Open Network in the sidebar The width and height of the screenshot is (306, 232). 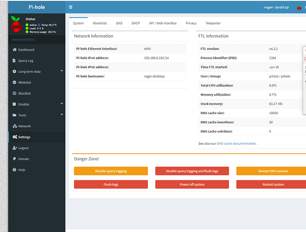point(37,126)
